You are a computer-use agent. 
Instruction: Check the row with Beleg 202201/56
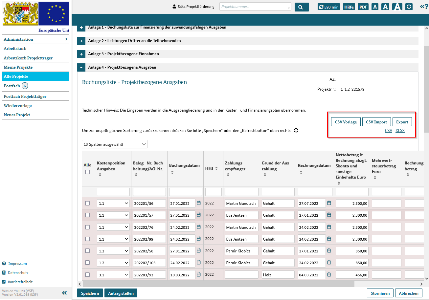point(87,203)
